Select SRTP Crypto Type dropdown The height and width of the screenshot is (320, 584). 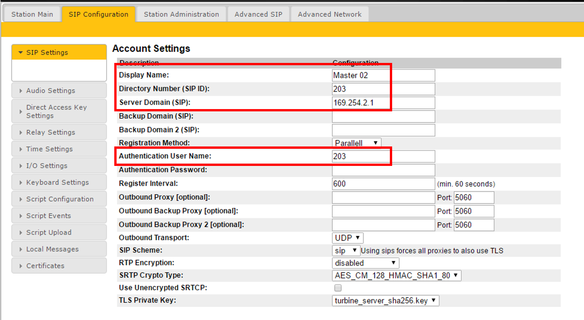tap(396, 275)
